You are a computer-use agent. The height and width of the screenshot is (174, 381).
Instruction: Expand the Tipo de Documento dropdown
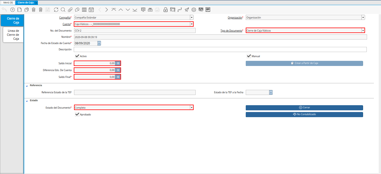coord(363,30)
